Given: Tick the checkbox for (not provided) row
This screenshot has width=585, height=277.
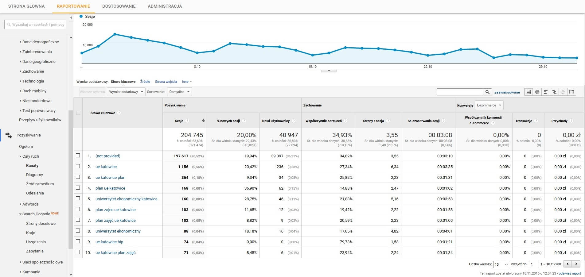Looking at the screenshot, I should (78, 156).
